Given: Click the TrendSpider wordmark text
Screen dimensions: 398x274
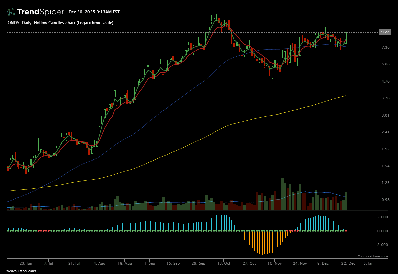Looking at the screenshot, I should [x=40, y=12].
